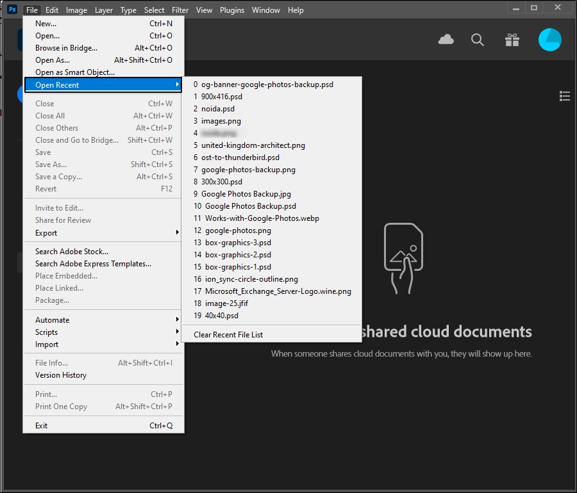This screenshot has width=577, height=493.
Task: Open the What's New gift icon
Action: [512, 40]
